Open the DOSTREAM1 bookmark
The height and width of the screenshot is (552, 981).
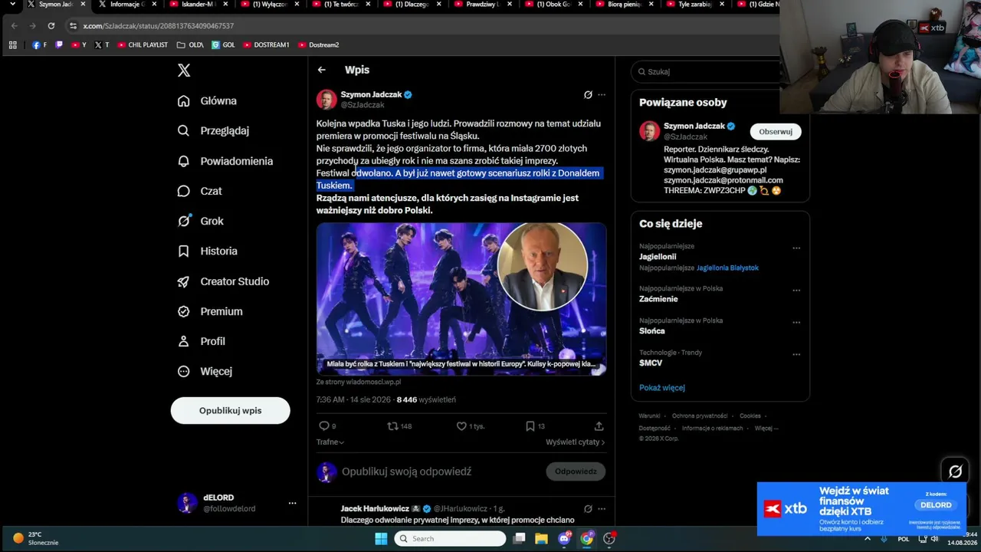click(266, 45)
